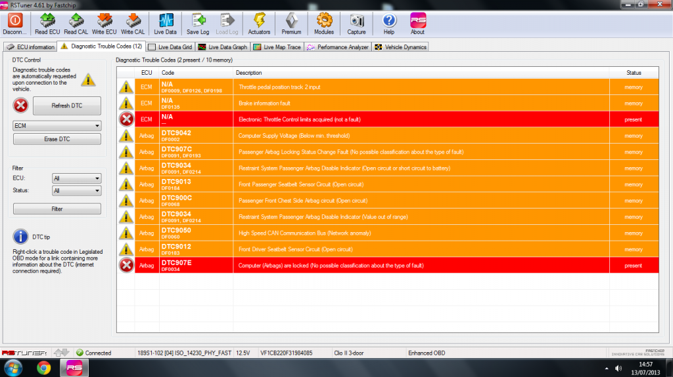
Task: Click the Description column header
Action: coord(421,72)
